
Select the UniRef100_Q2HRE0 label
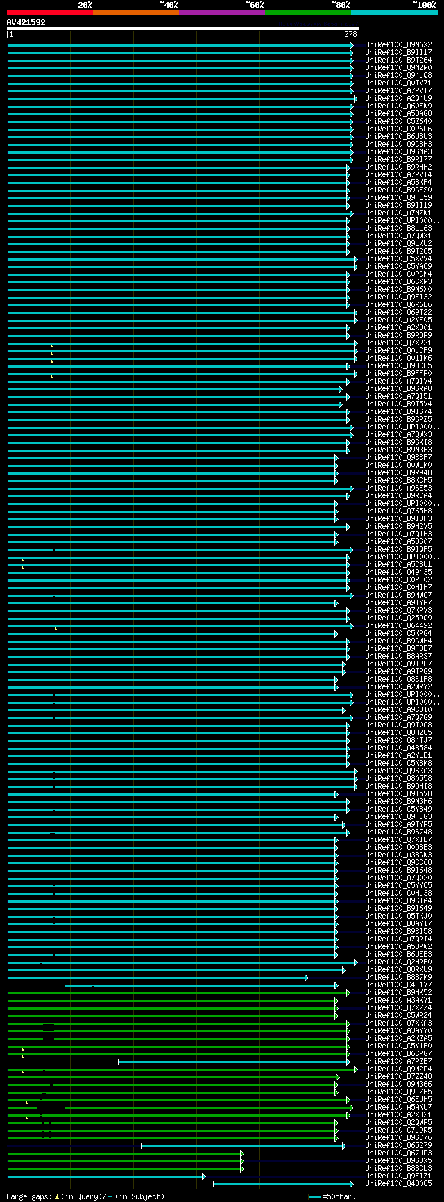coord(398,962)
